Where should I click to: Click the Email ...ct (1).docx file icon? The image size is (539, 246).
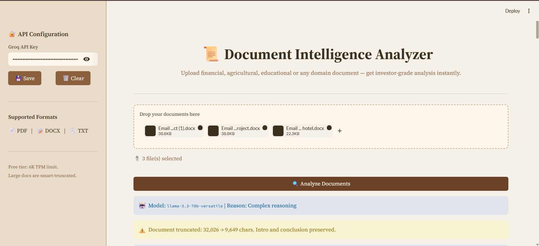click(150, 131)
